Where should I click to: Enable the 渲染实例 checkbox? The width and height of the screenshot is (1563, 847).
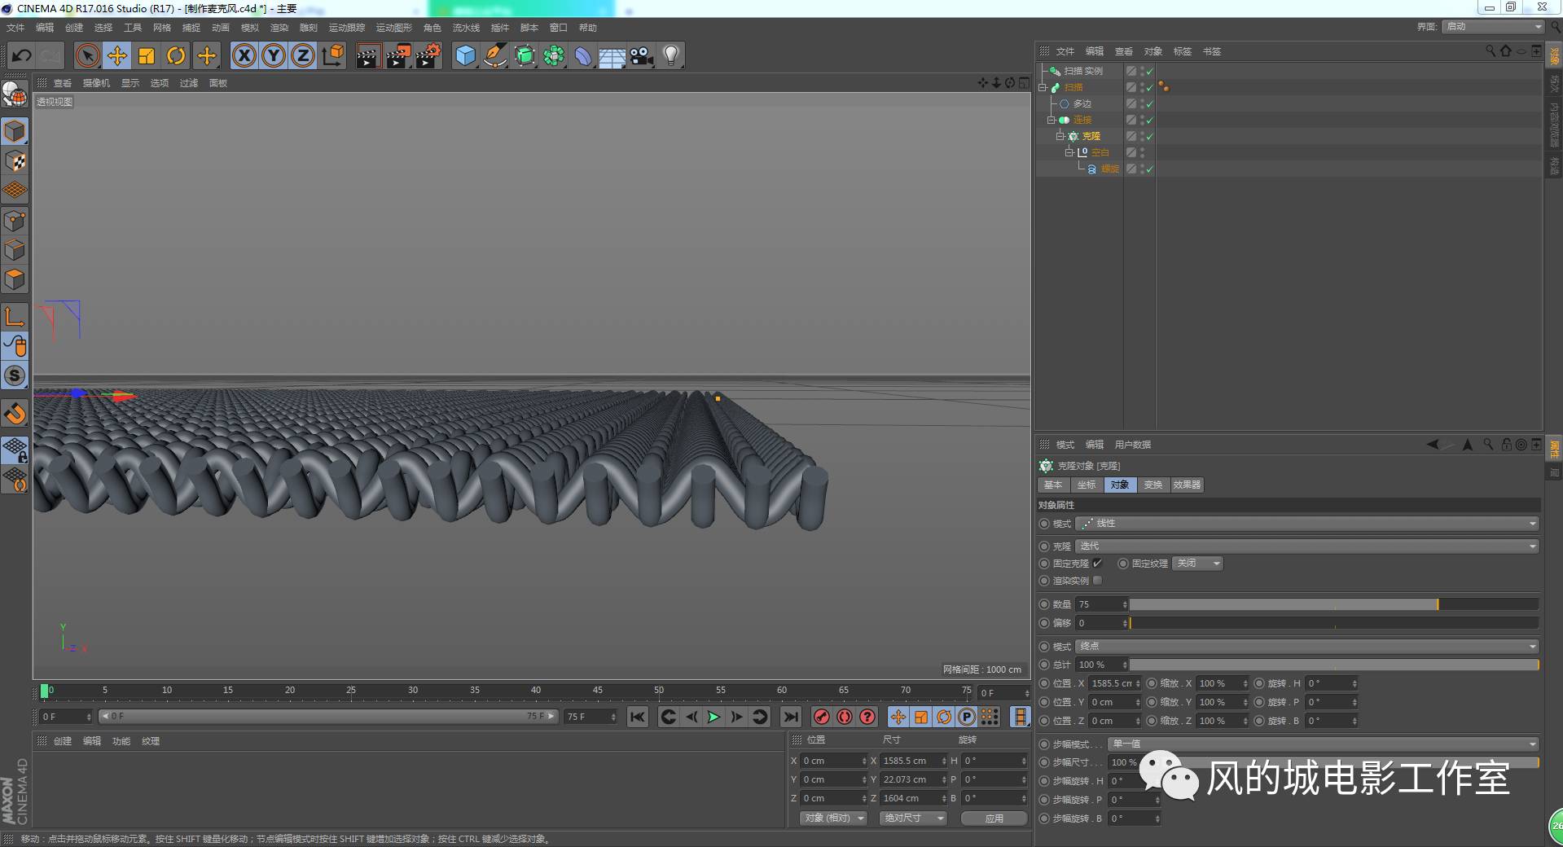coord(1098,581)
